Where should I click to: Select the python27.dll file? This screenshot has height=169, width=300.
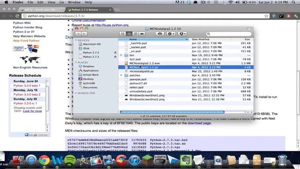point(138,84)
